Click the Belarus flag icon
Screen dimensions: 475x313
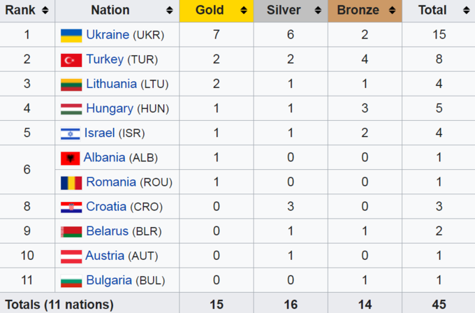point(71,231)
